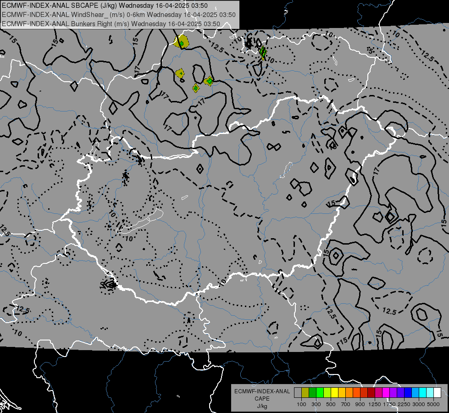
Task: Pick the bright magenta swatch in the color bar
Action: pyautogui.click(x=386, y=393)
